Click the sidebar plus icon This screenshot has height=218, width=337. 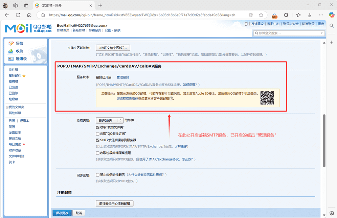[332, 42]
